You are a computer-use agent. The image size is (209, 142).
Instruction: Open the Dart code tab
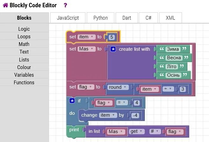[127, 18]
